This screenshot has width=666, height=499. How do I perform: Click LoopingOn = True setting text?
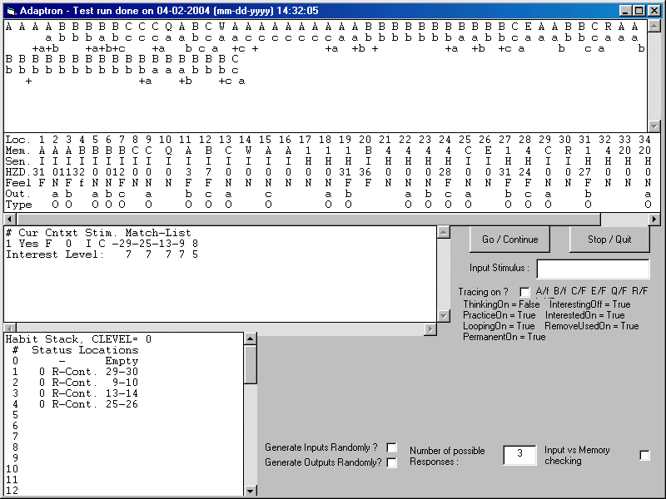(499, 326)
